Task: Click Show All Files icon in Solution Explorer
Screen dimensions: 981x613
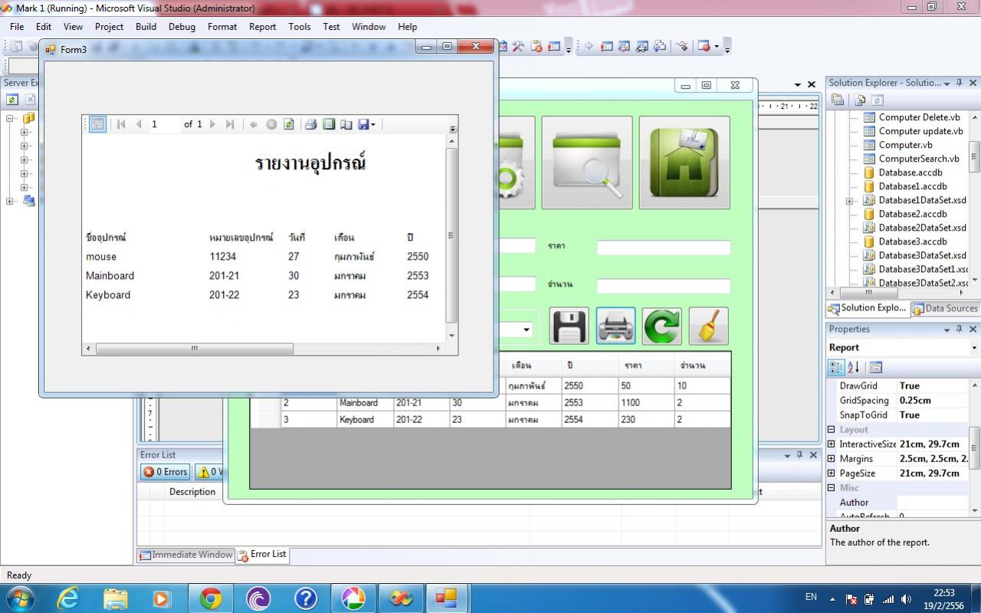Action: tap(860, 100)
